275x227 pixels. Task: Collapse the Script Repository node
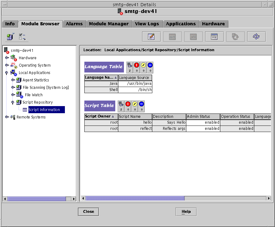click(x=13, y=102)
